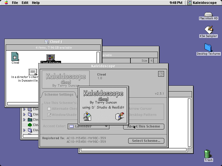The height and width of the screenshot is (166, 222).
Task: Select the "In a director's chair" text document icon
Action: click(33, 72)
